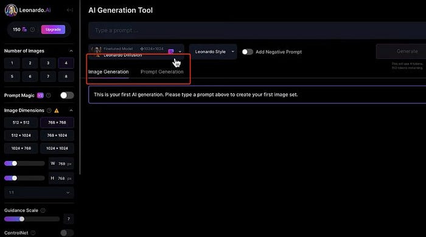Image resolution: width=426 pixels, height=237 pixels.
Task: Switch to the Image Generation tab
Action: coord(108,72)
